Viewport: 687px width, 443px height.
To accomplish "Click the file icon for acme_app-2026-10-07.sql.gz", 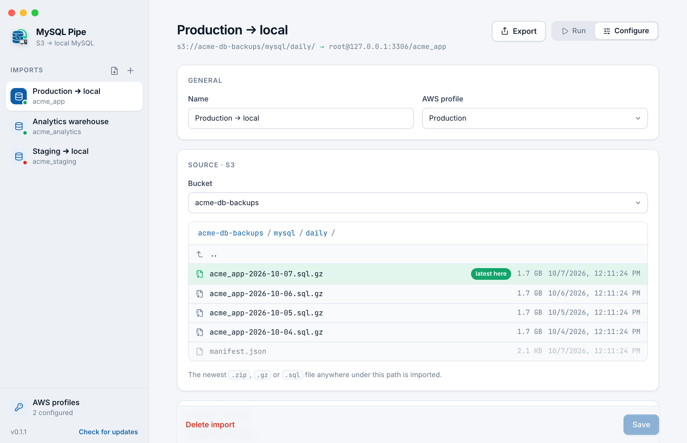I will (x=200, y=274).
